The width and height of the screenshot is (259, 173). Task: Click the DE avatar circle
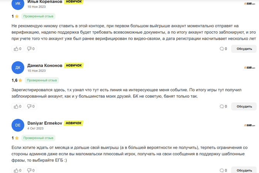tap(18, 125)
